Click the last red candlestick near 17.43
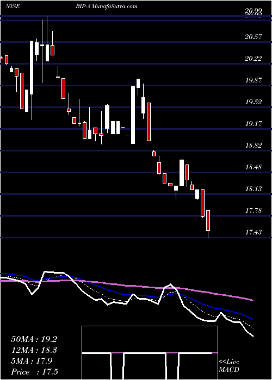272x380 pixels. [x=208, y=220]
